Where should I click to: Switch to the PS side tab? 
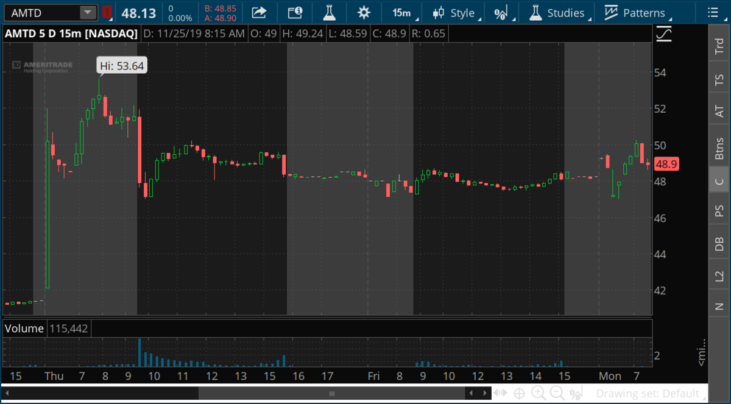tap(719, 211)
